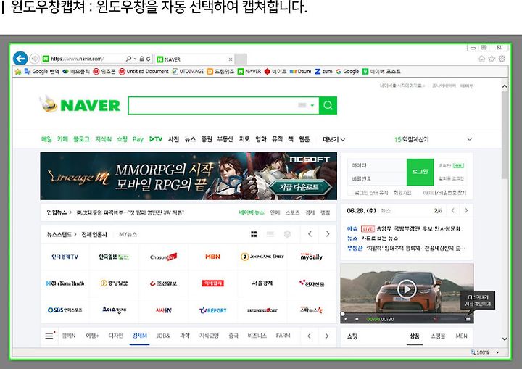Open 쇼핑 in the top Naver navigation
Screen dimensions: 522x369
(x=123, y=139)
